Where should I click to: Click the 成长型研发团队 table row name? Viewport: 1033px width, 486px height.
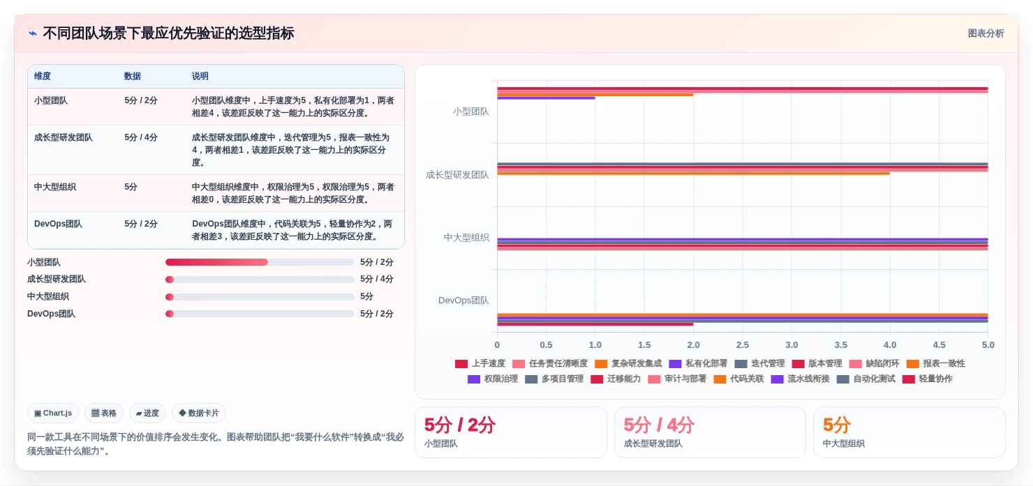pyautogui.click(x=64, y=137)
